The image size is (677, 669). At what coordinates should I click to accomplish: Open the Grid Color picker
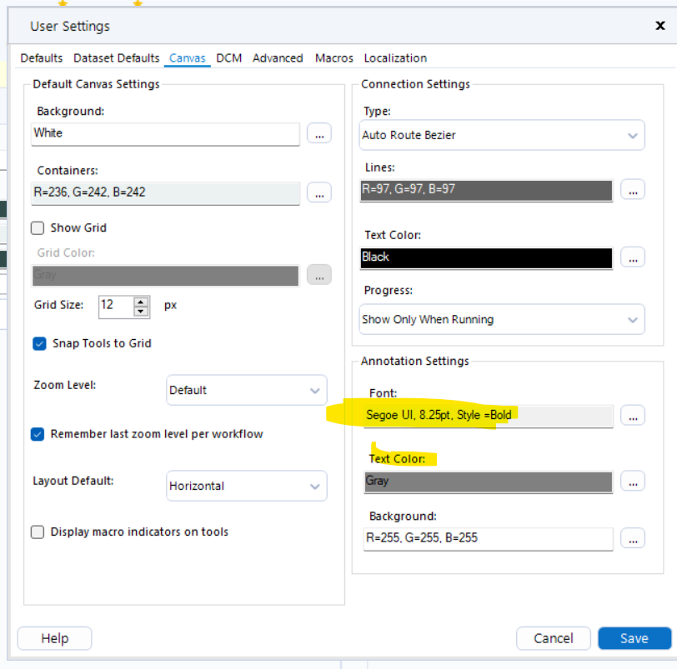coord(319,275)
